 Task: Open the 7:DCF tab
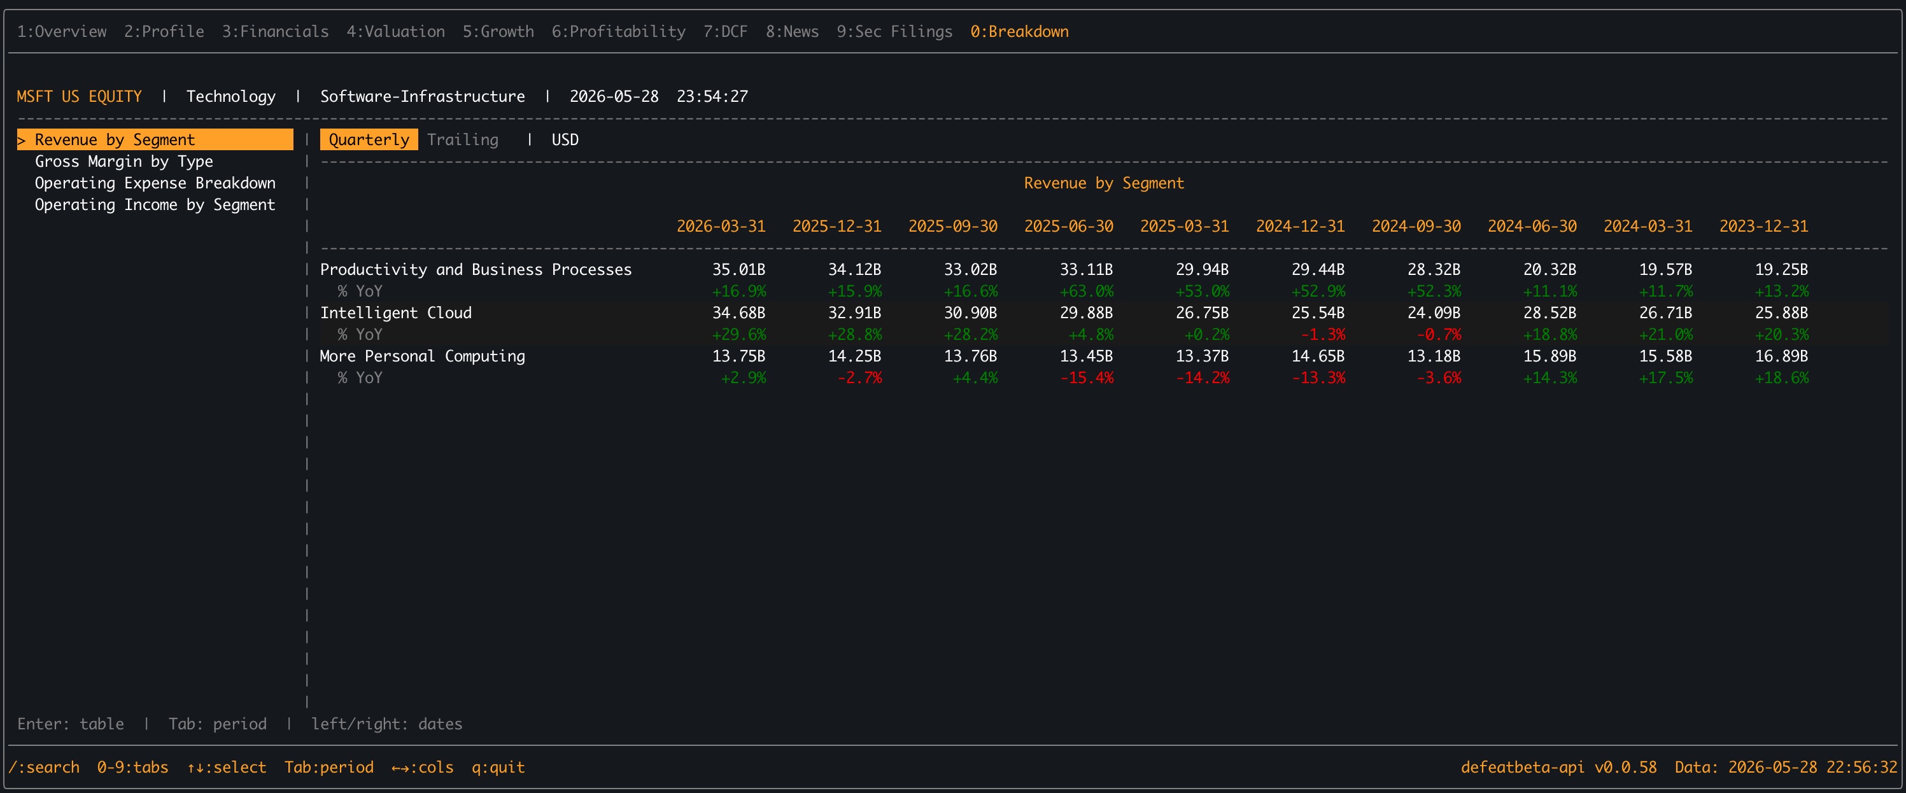(725, 32)
